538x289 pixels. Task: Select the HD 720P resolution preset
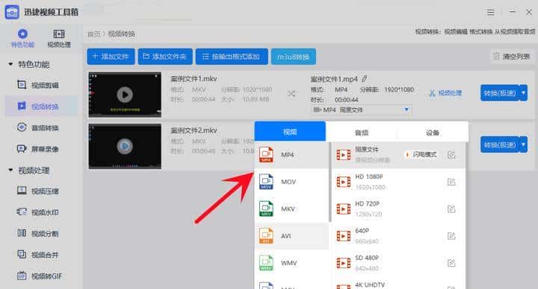tap(399, 209)
